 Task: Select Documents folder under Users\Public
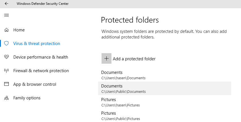pos(123,89)
